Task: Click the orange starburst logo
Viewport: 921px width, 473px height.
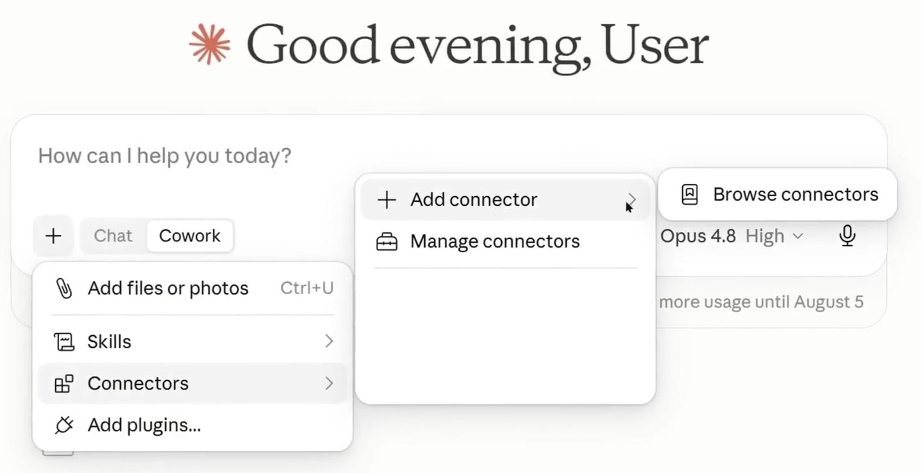Action: point(210,44)
